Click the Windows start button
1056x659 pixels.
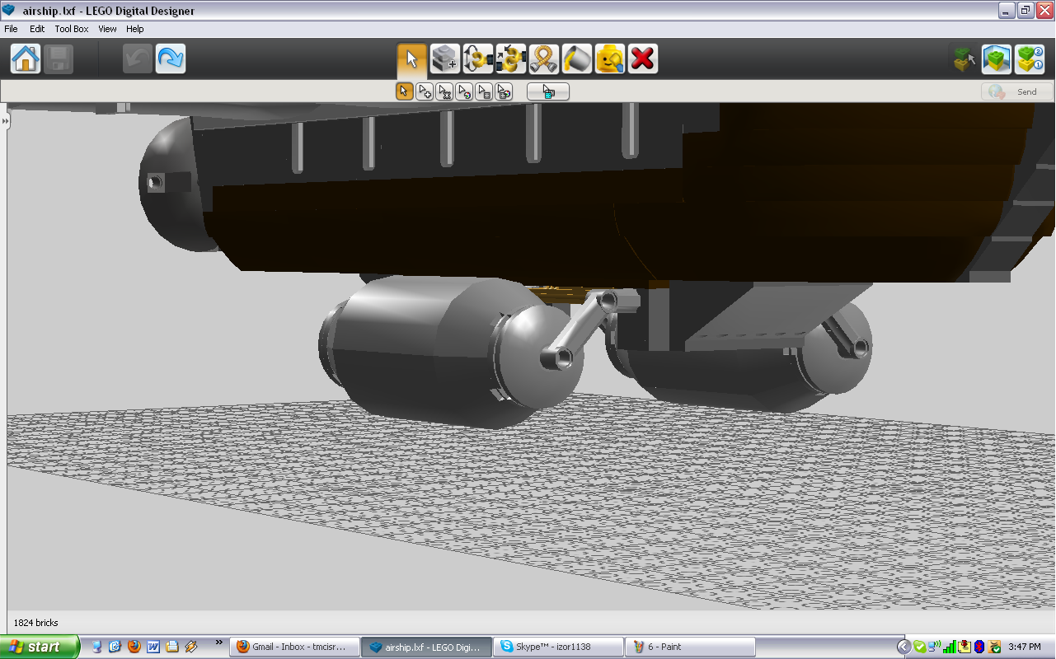(40, 647)
